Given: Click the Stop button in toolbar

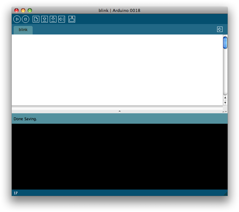Looking at the screenshot, I should tap(25, 19).
